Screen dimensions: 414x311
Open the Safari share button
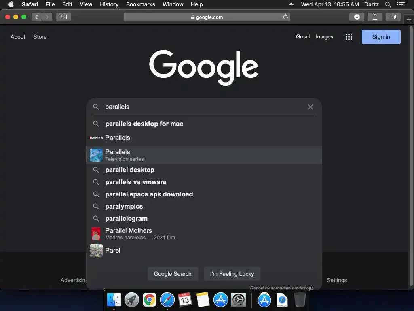coord(375,17)
